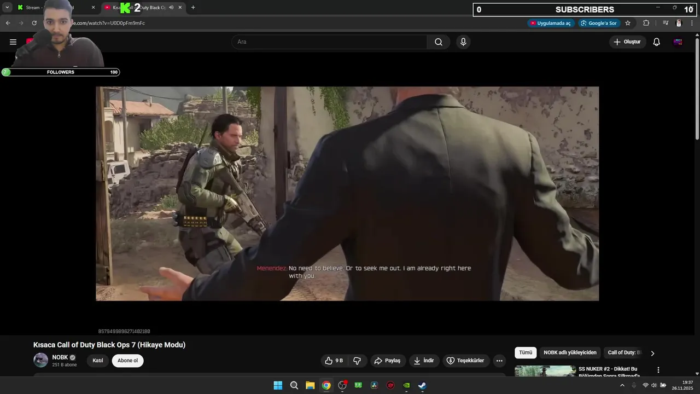
Task: Open the YouTube hamburger guide menu
Action: coord(13,42)
